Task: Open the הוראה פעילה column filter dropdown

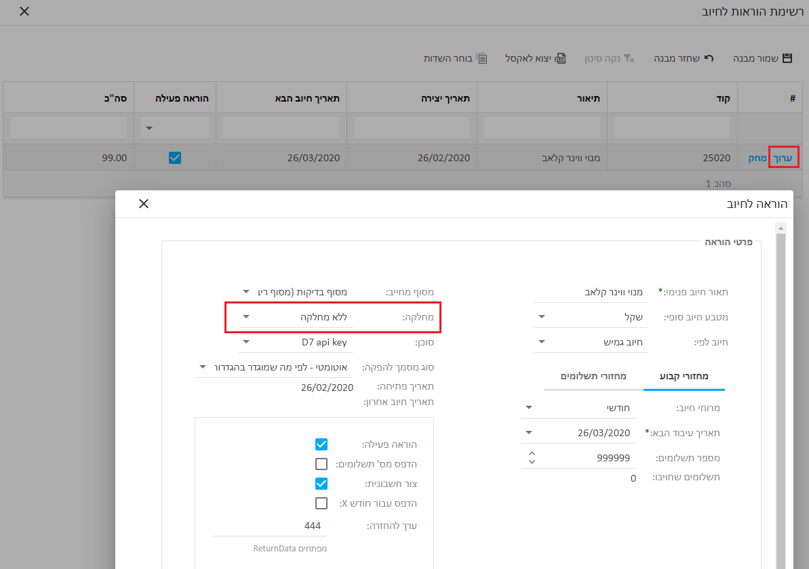Action: [149, 128]
